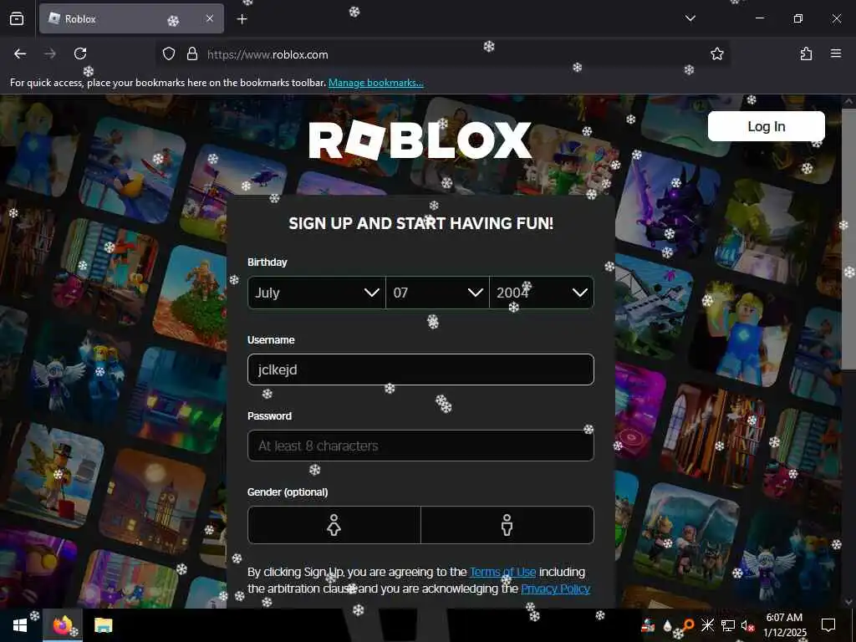Bookmark this page with the star

pos(716,53)
